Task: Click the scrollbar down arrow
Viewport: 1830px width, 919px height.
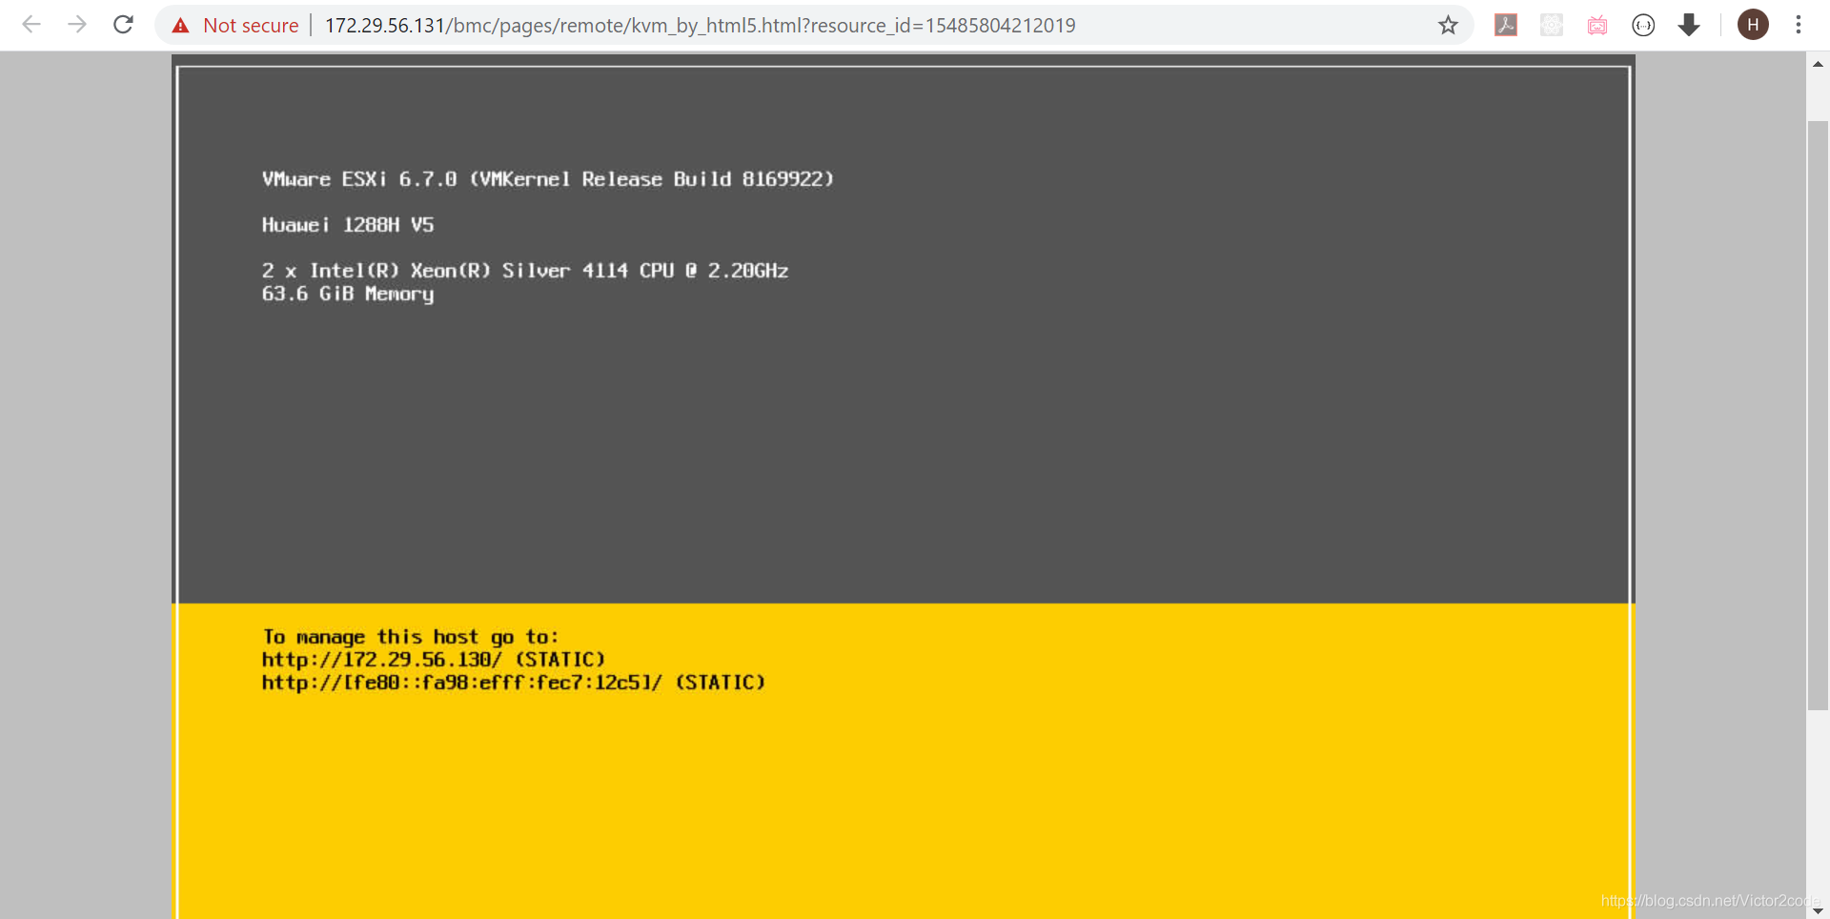Action: 1818,910
